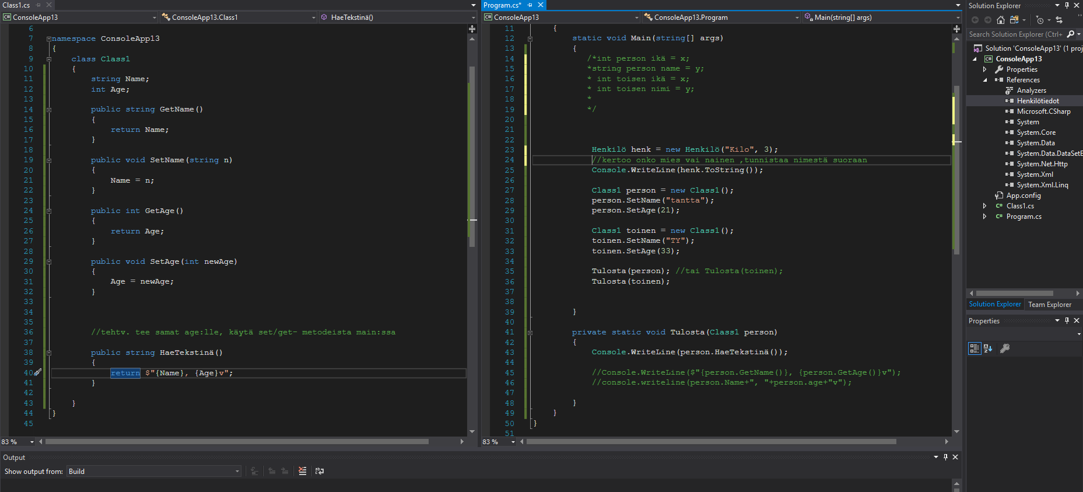Expand the Class1.cs node in Solution Explorer
This screenshot has width=1083, height=492.
985,206
